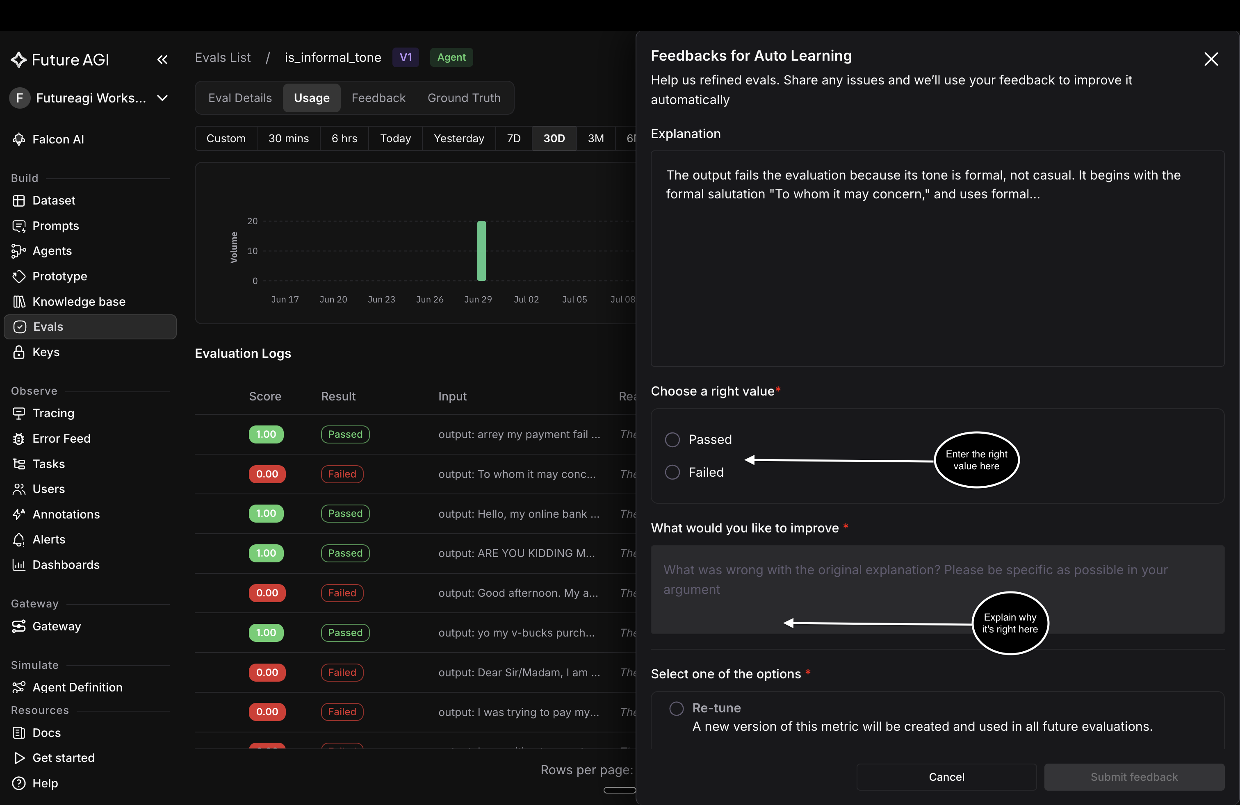
Task: Click the V1 version badge
Action: (x=406, y=57)
